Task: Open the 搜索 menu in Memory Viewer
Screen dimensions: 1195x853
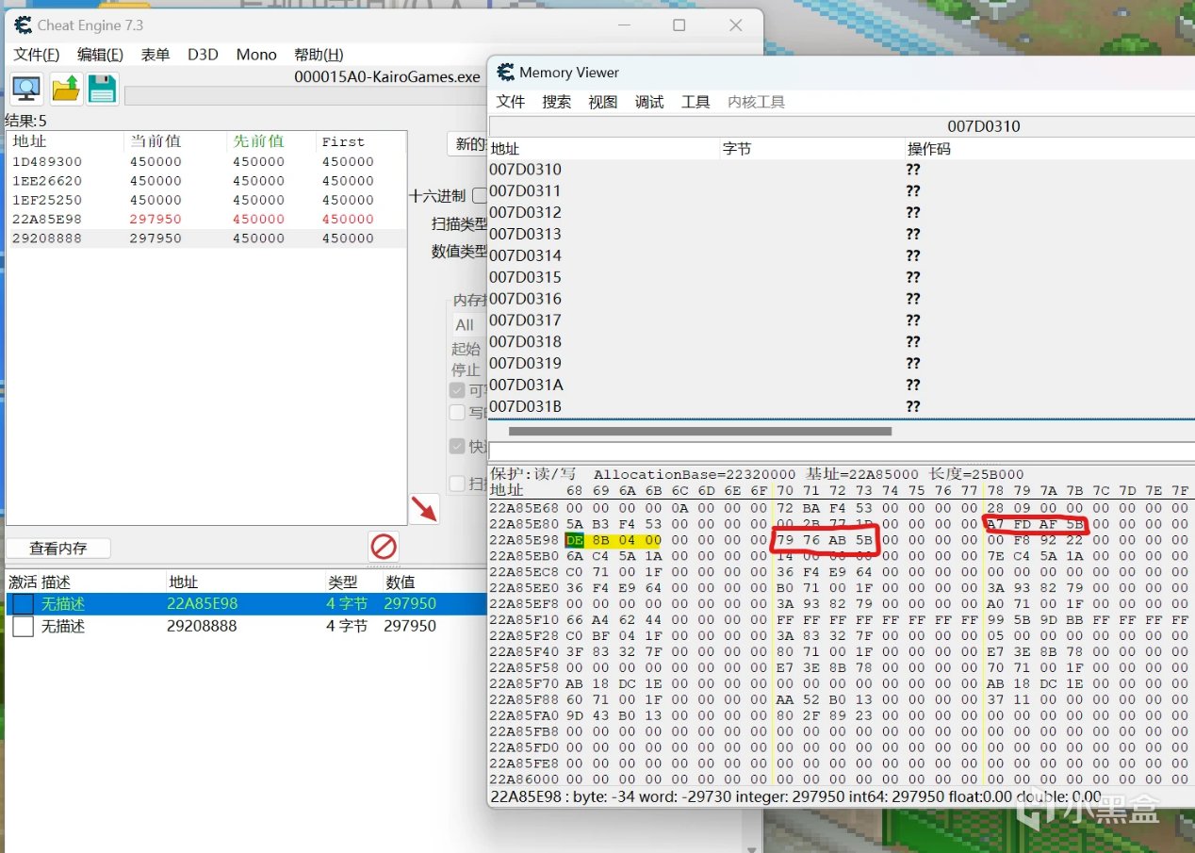Action: pos(557,102)
